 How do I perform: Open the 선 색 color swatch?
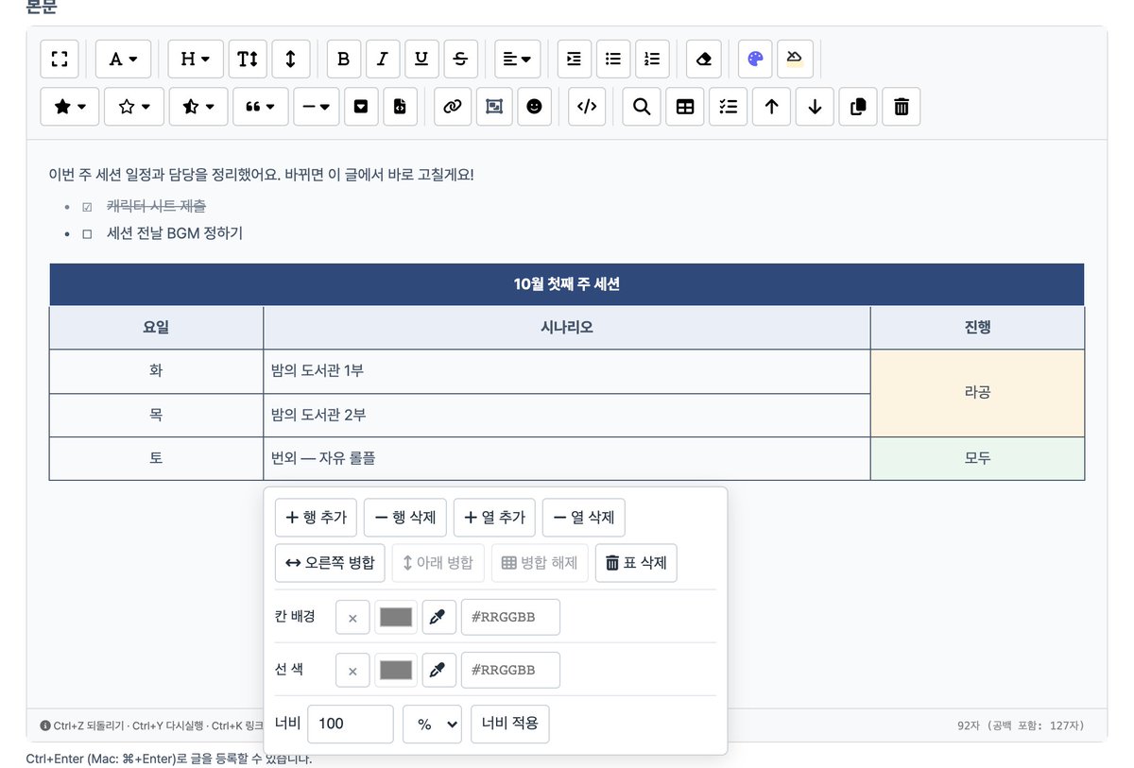coord(396,670)
